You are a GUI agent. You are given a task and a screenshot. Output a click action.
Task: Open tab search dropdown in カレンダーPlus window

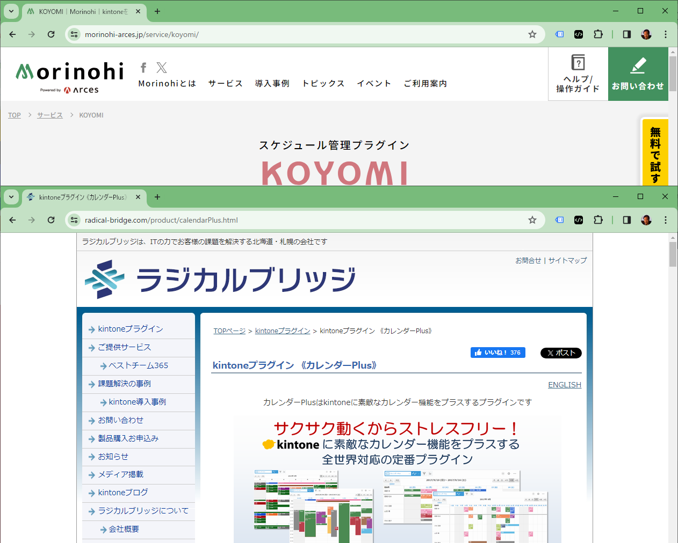click(11, 197)
